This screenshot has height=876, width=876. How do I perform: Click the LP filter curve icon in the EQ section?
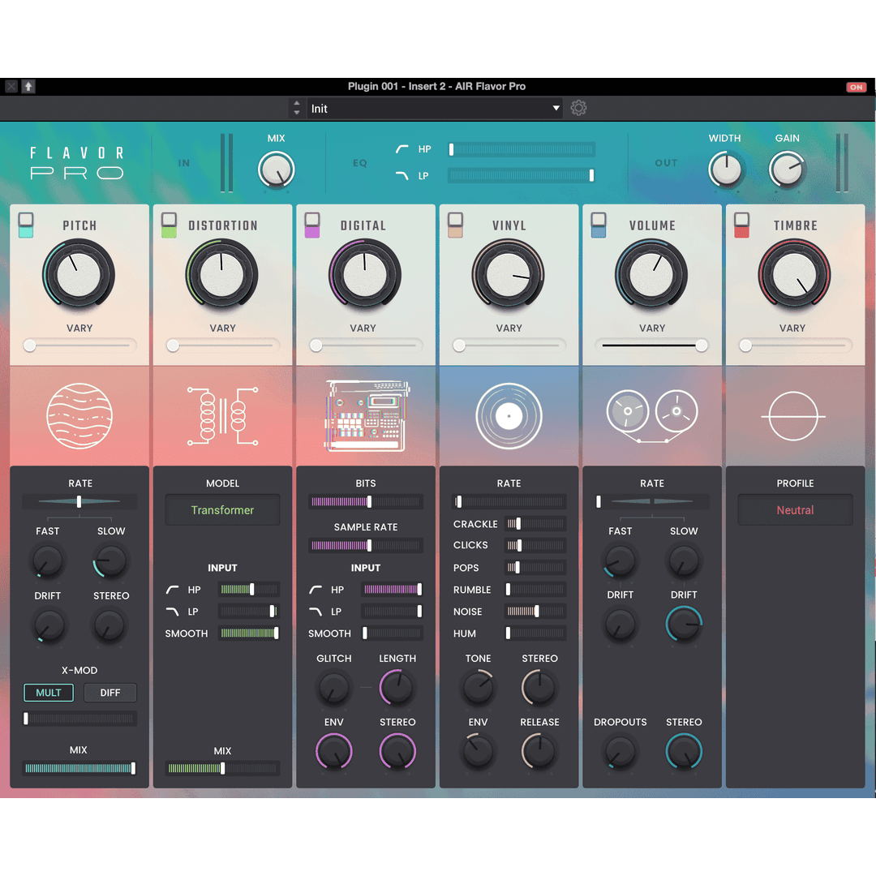(401, 175)
